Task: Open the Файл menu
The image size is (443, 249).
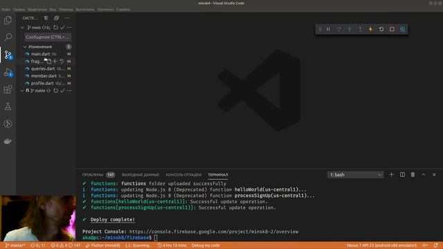Action: [x=6, y=9]
